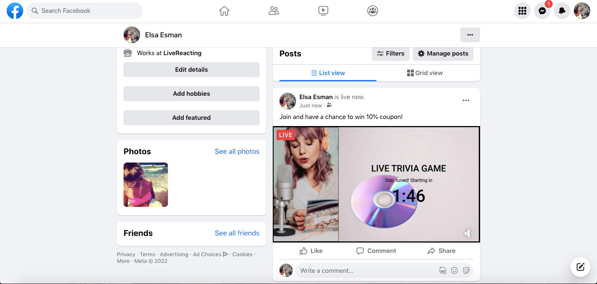The image size is (597, 284).
Task: Click the post audience friends icon
Action: point(329,105)
